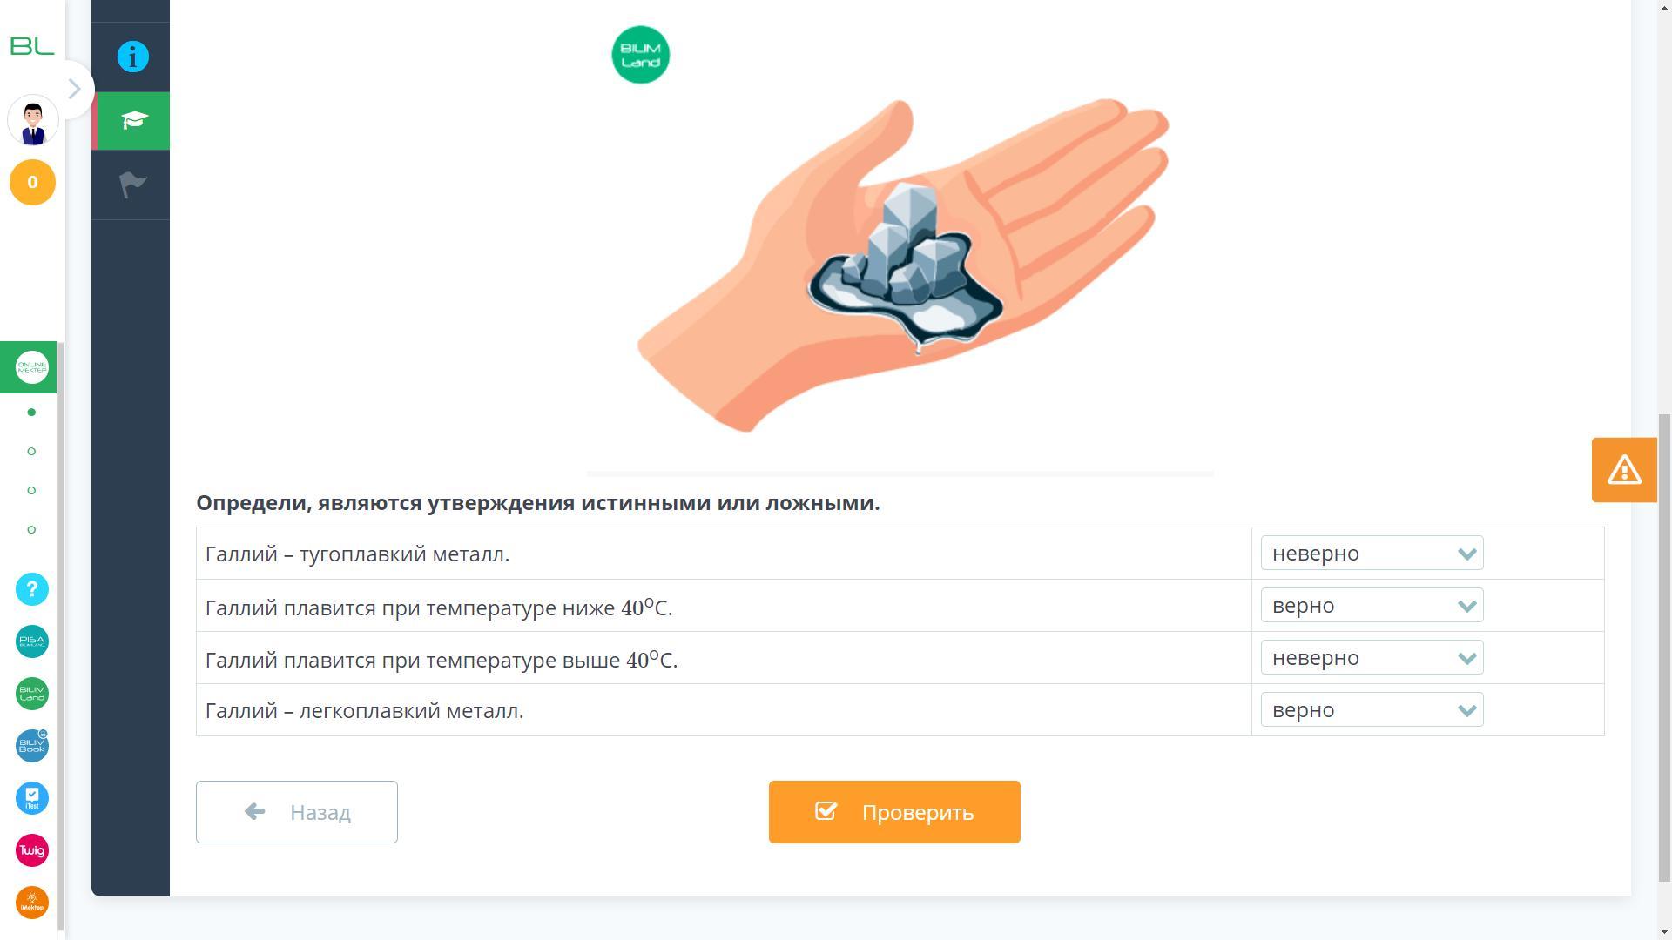Image resolution: width=1672 pixels, height=940 pixels.
Task: Click the BL logo at top left
Action: pyautogui.click(x=32, y=46)
